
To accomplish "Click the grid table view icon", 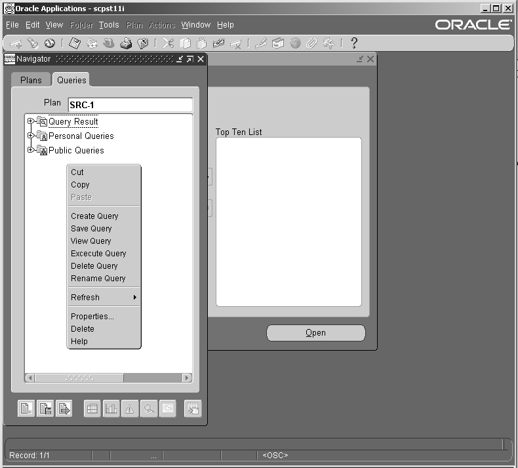I will tap(92, 409).
